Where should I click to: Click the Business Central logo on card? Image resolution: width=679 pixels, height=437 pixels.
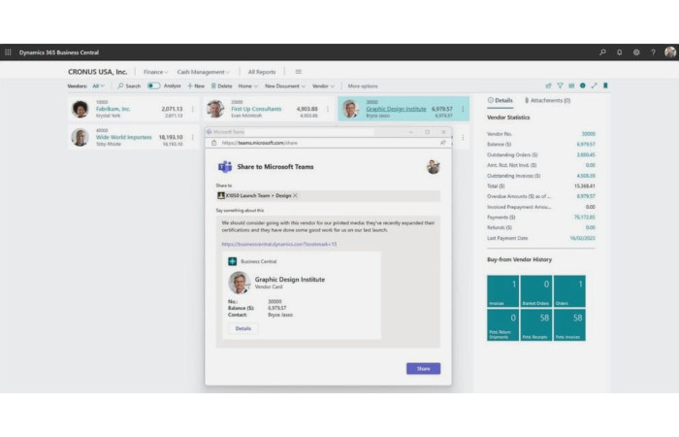pos(232,261)
